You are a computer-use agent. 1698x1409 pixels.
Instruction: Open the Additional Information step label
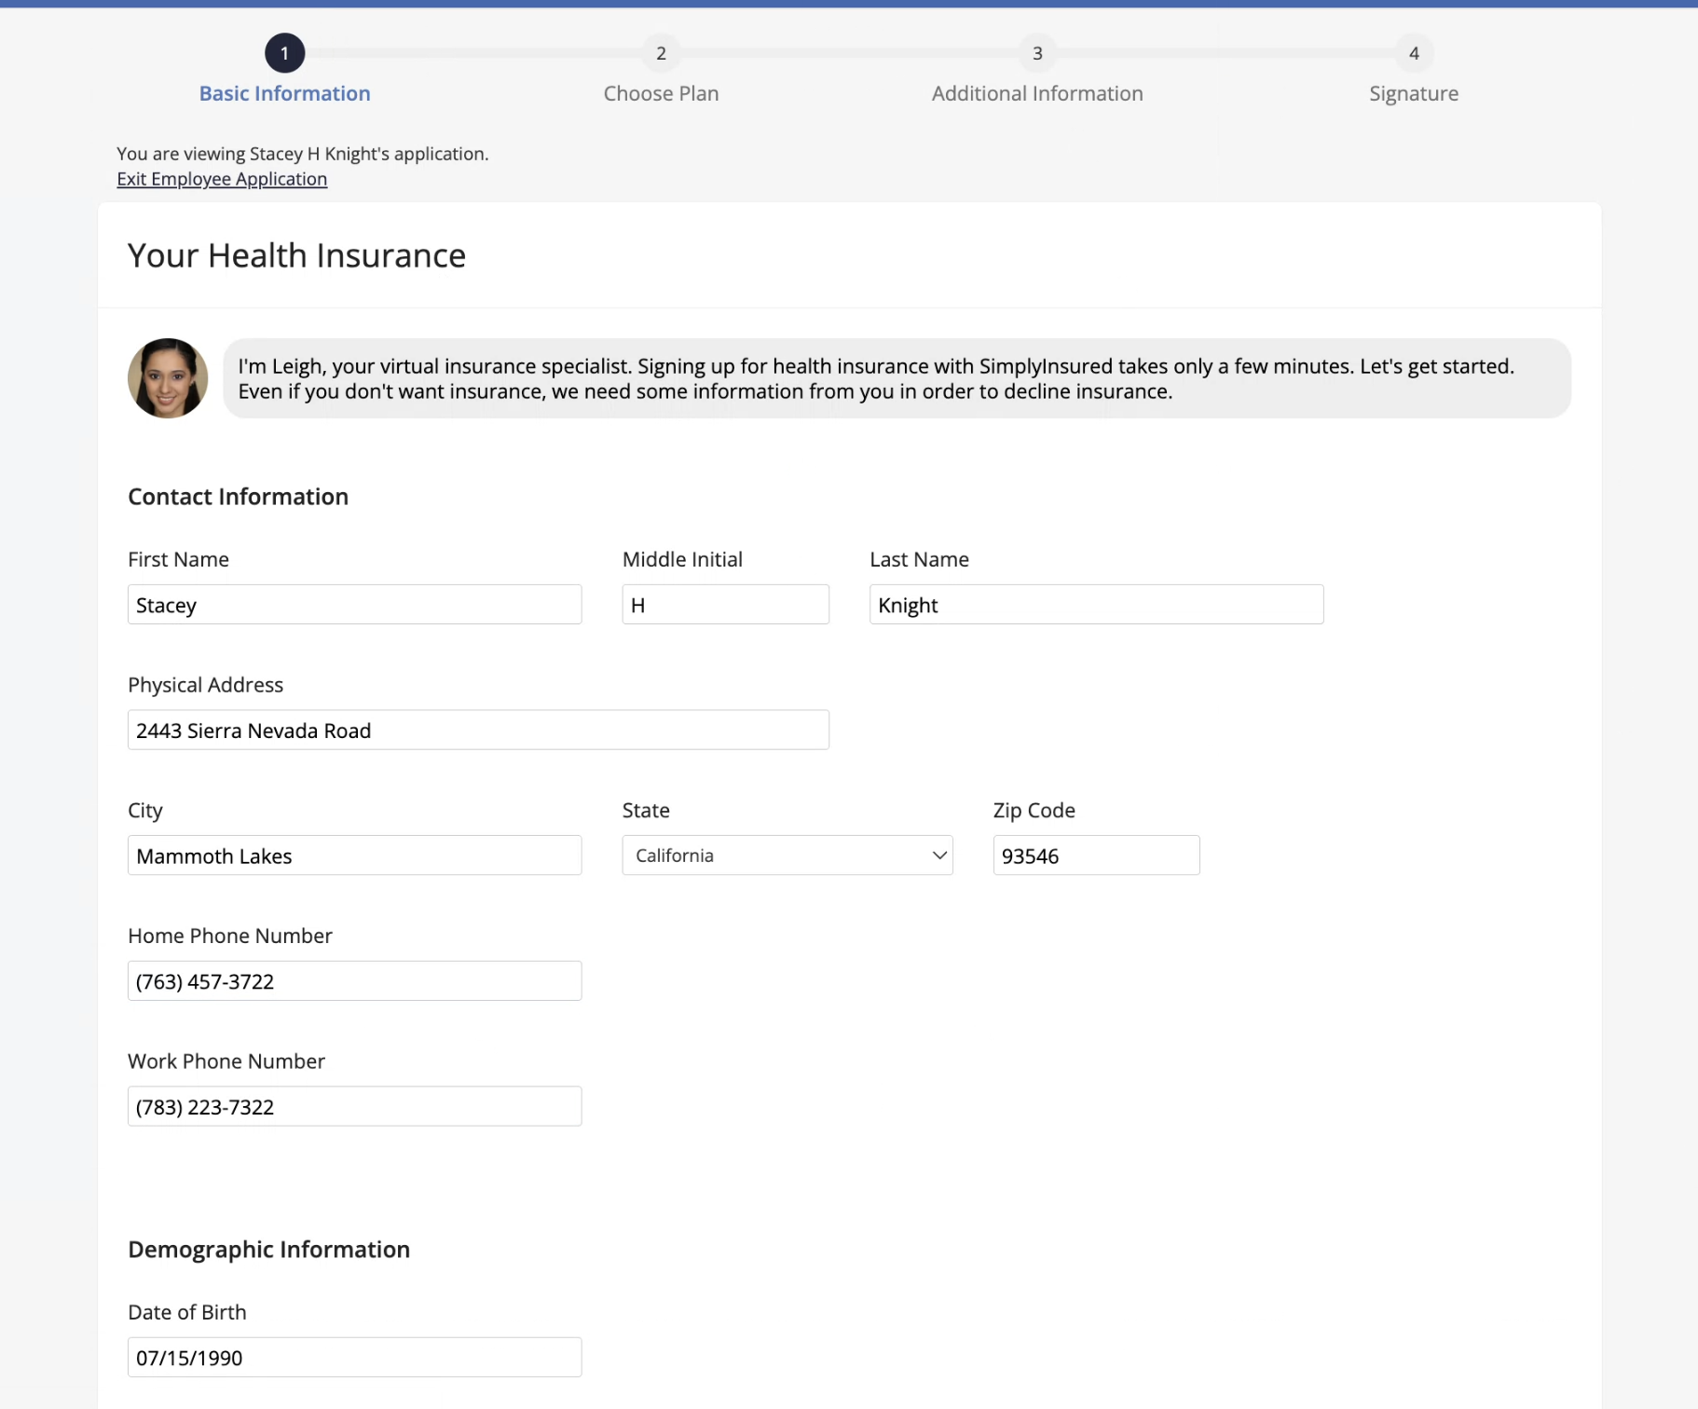(1037, 93)
